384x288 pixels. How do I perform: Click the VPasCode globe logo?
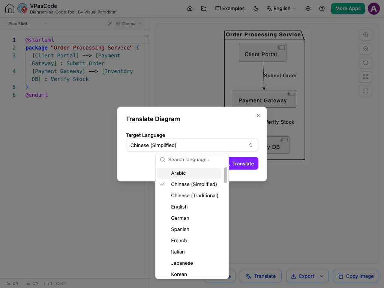pyautogui.click(x=22, y=8)
